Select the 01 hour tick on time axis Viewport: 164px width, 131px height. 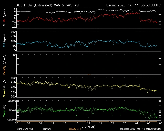pyautogui.click(x=137, y=123)
